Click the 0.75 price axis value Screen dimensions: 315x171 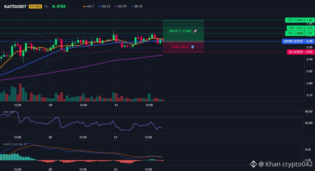[x=310, y=95]
